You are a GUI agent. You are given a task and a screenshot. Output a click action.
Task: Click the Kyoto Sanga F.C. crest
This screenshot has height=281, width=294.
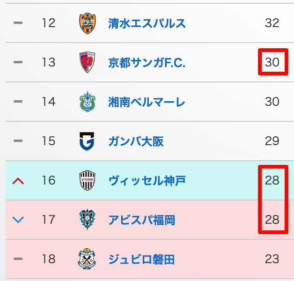(x=88, y=62)
